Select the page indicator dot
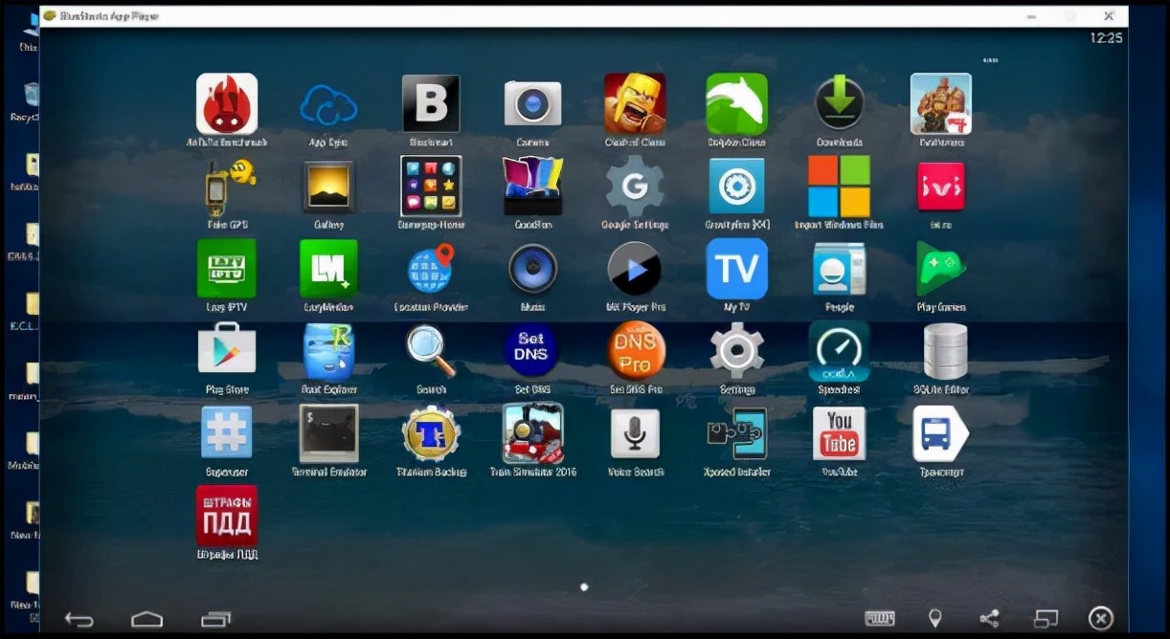This screenshot has width=1170, height=639. (584, 587)
